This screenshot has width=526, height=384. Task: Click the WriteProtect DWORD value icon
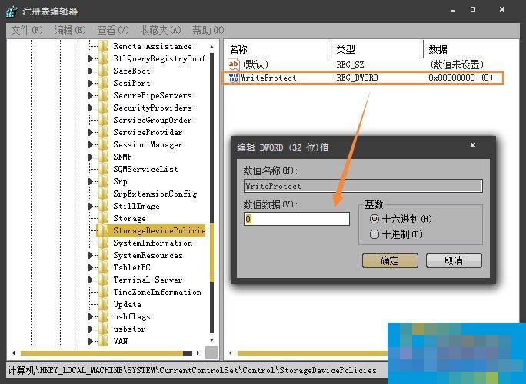tap(234, 78)
